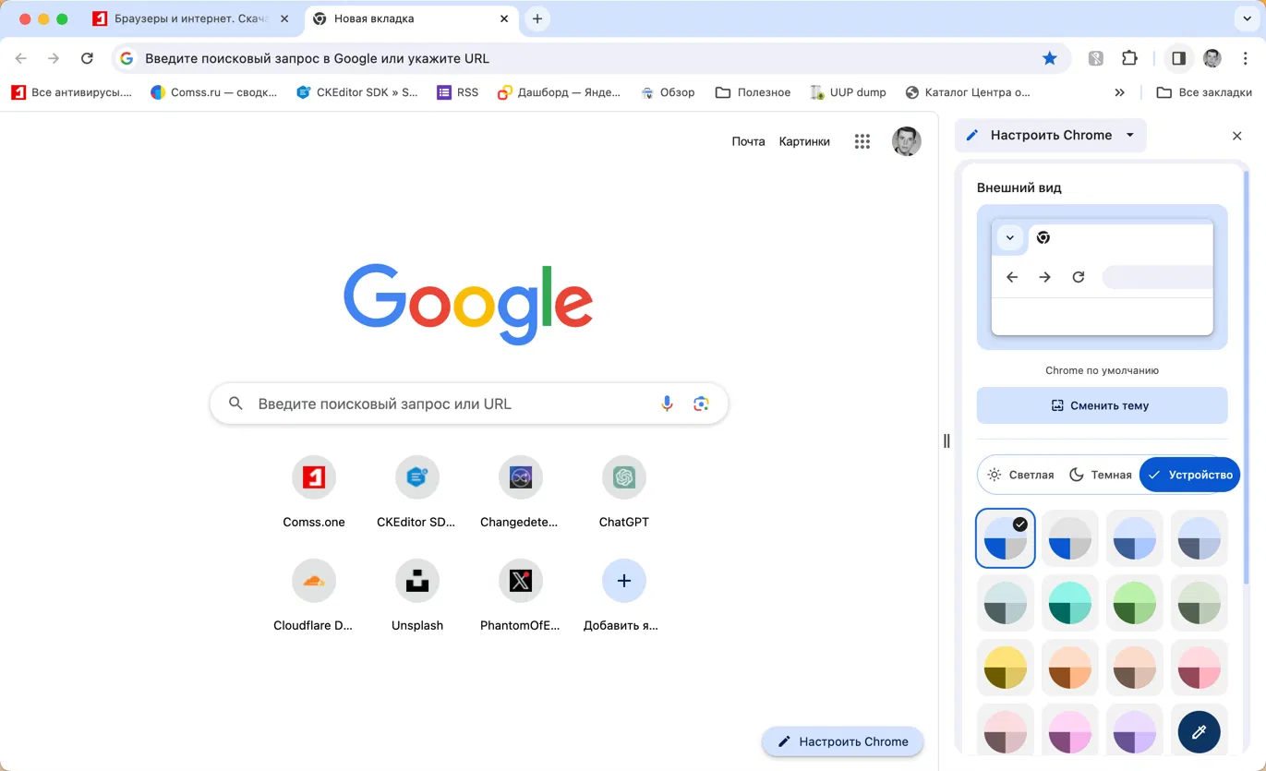Open the Extensions puzzle icon menu
Image resolution: width=1266 pixels, height=771 pixels.
coord(1129,58)
